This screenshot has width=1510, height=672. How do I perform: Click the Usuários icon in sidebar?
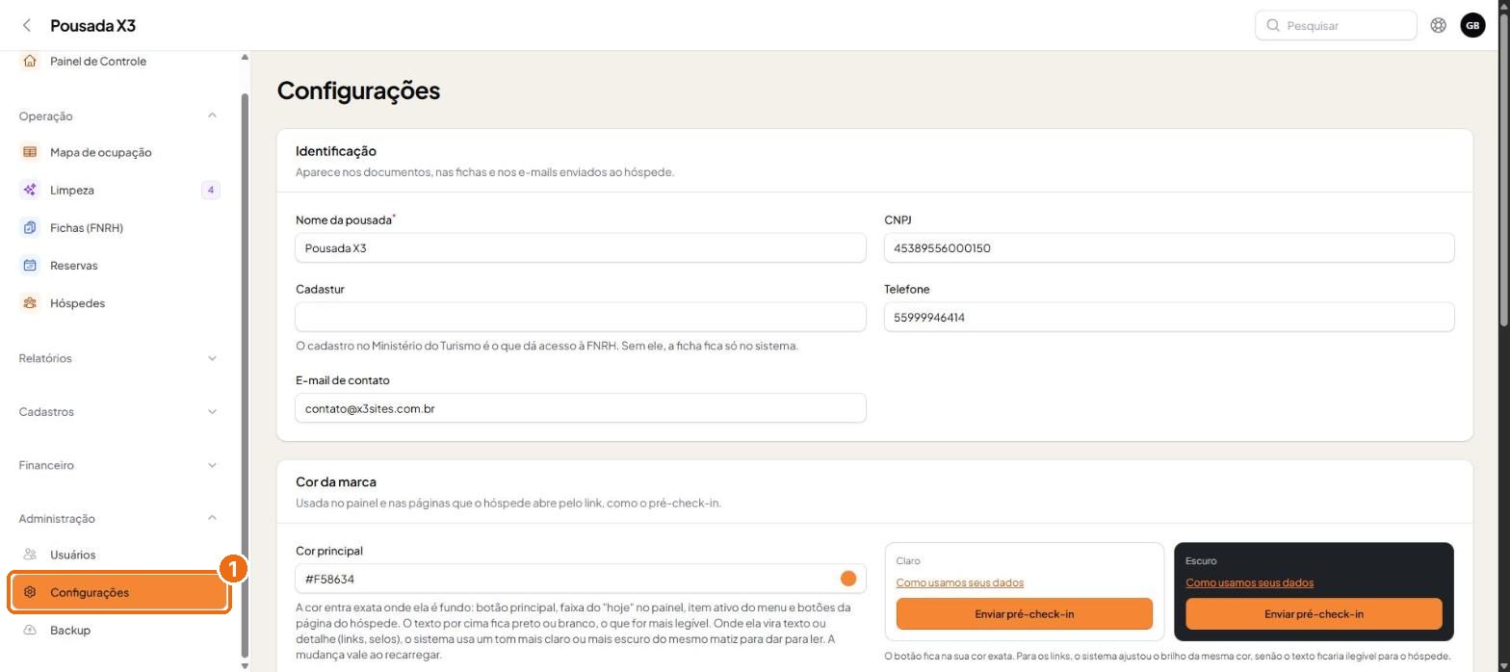pyautogui.click(x=30, y=555)
